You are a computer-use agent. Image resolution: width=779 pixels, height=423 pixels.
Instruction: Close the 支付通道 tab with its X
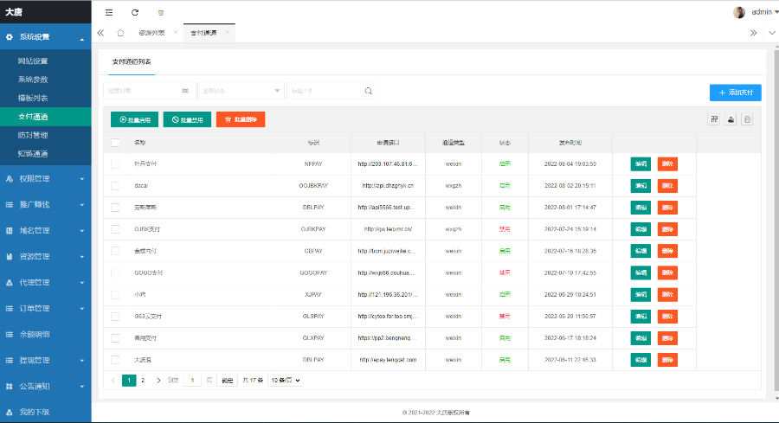click(x=228, y=32)
